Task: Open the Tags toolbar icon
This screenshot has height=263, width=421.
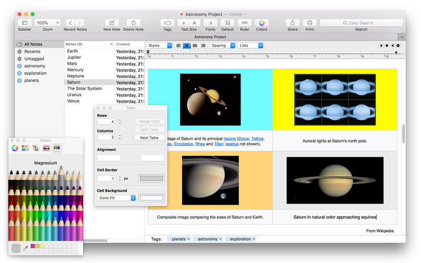Action: pos(167,23)
